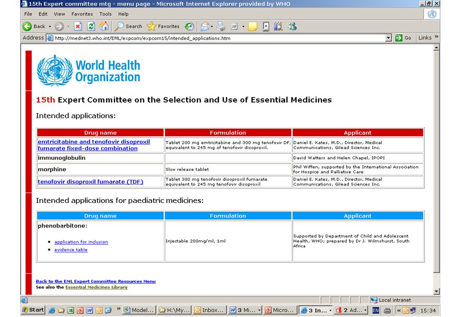Viewport: 457px width, 317px height.
Task: Click the Forward navigation arrow icon
Action: (x=59, y=26)
